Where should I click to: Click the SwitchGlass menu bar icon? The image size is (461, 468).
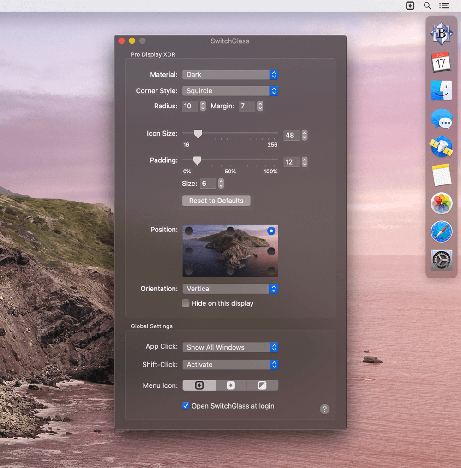(x=410, y=6)
